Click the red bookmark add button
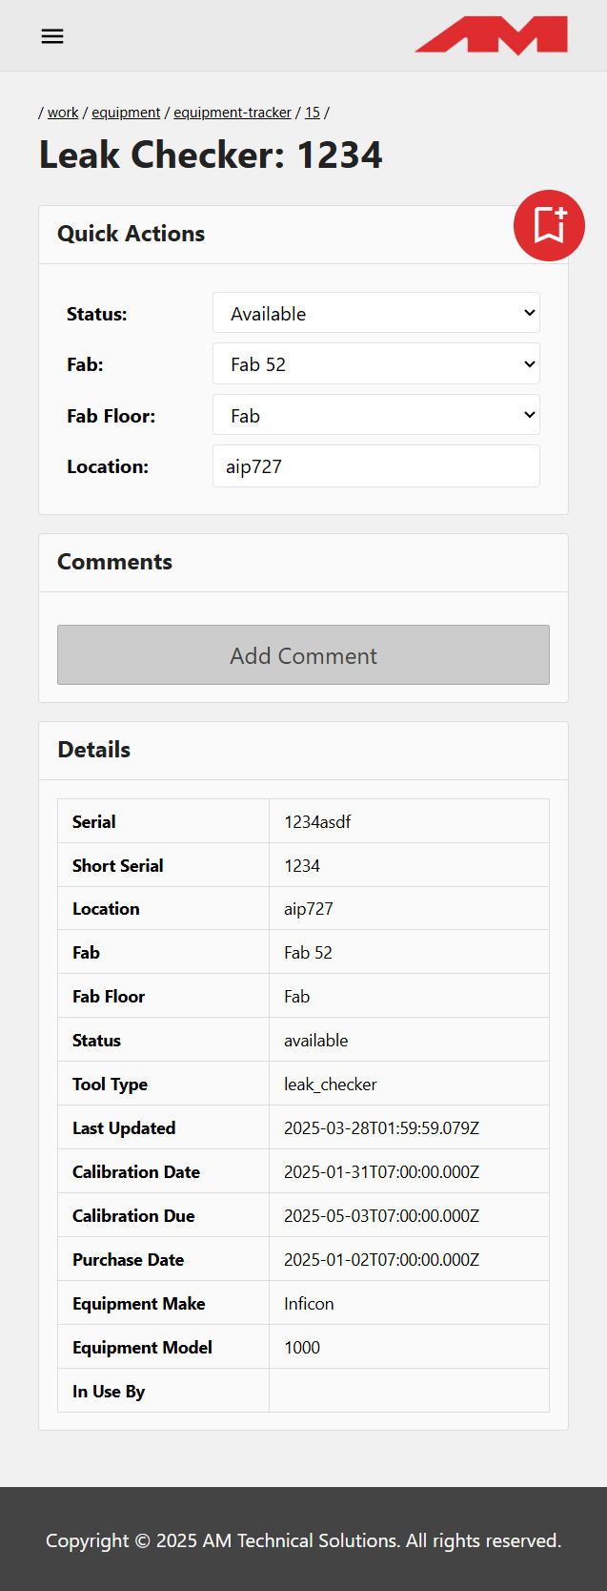This screenshot has width=607, height=1591. click(549, 225)
